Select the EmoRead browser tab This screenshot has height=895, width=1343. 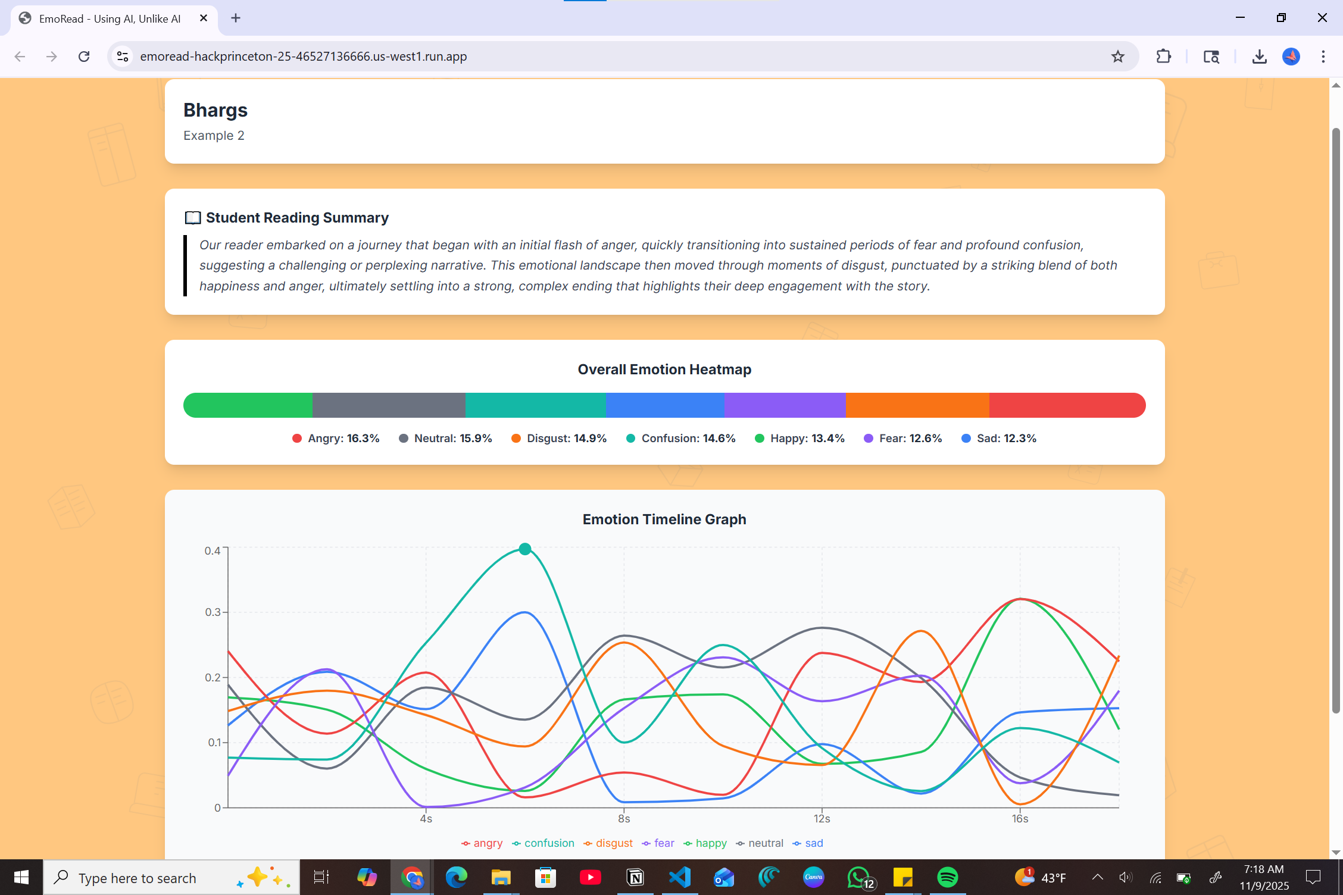pos(110,18)
